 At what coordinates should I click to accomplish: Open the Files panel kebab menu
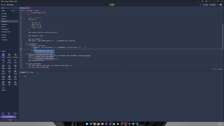tap(16, 11)
